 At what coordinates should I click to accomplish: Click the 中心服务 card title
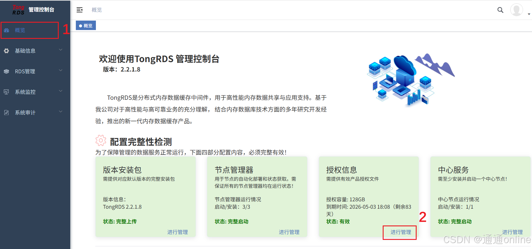[x=454, y=170]
